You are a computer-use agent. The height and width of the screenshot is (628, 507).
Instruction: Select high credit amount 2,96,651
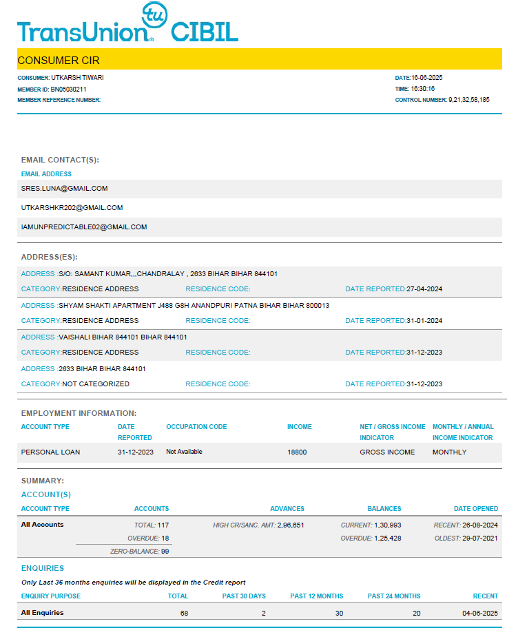tap(291, 525)
